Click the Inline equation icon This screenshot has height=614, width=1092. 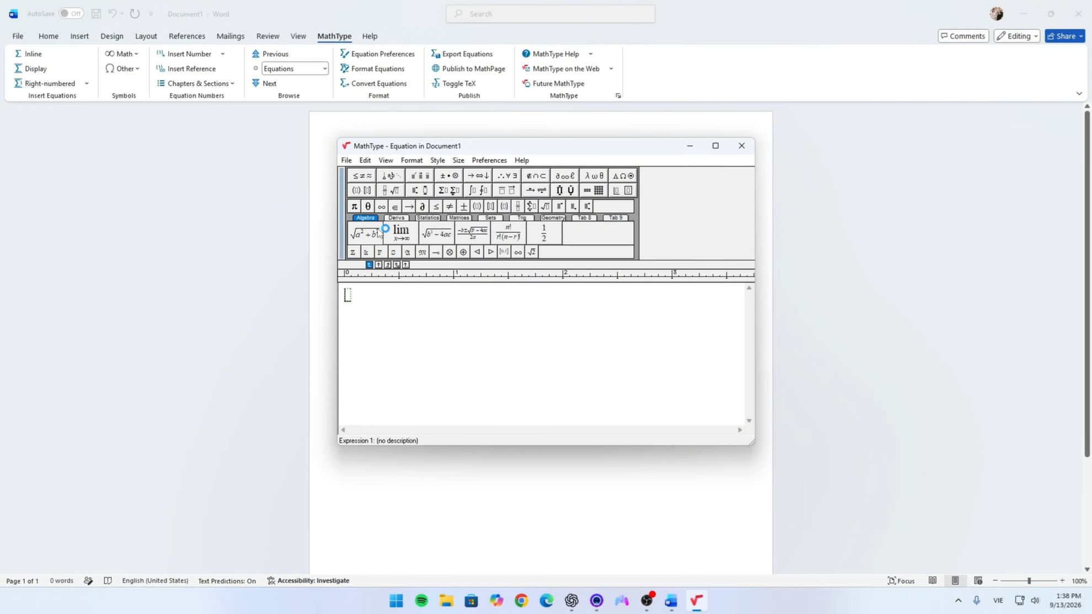(x=18, y=54)
